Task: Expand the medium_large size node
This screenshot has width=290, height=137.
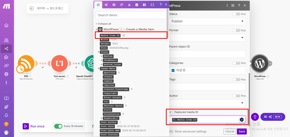Action: pos(101,64)
